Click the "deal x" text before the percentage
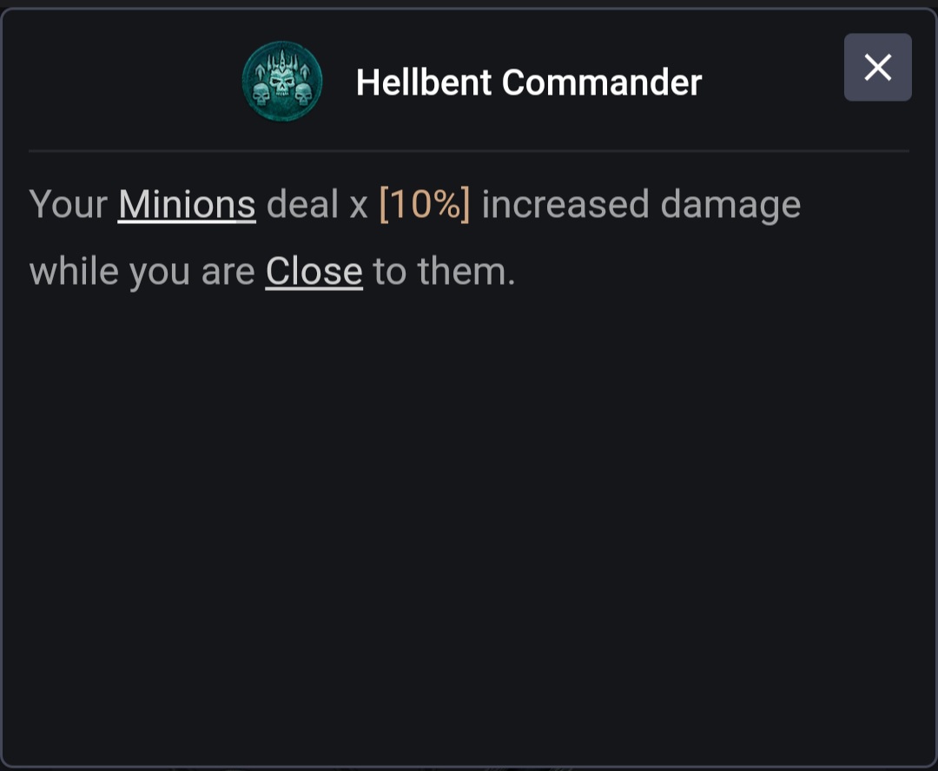The image size is (938, 771). (x=317, y=205)
